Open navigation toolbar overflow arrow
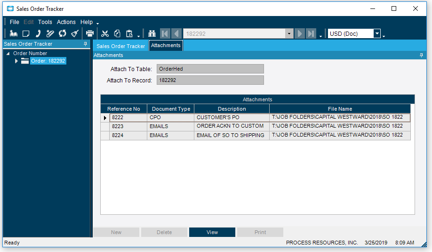This screenshot has height=252, width=432. [x=320, y=36]
